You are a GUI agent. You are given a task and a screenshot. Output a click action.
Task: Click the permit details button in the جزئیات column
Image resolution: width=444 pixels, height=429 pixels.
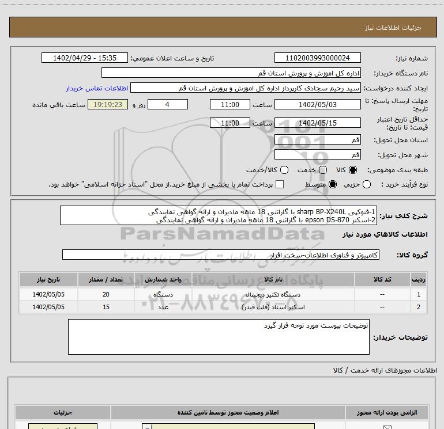[63, 427]
